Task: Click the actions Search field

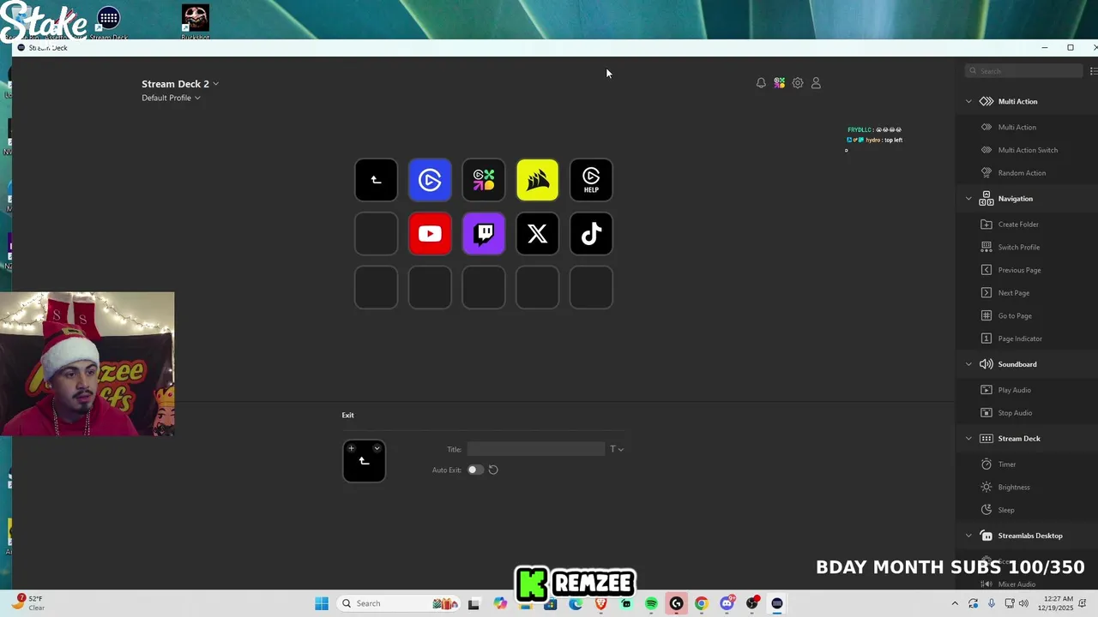Action: (1024, 71)
